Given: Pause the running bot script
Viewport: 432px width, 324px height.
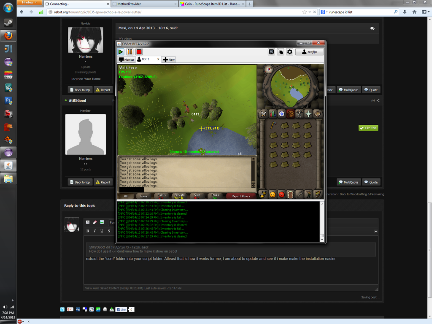Looking at the screenshot, I should pos(130,52).
